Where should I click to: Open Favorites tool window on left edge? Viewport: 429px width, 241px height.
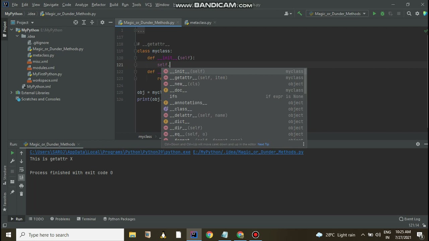click(x=5, y=202)
